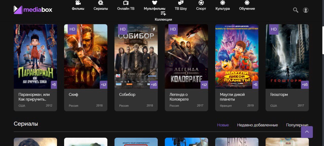This screenshot has width=324, height=146.
Task: Click +12 age badge on Скиф poster
Action: click(x=103, y=85)
